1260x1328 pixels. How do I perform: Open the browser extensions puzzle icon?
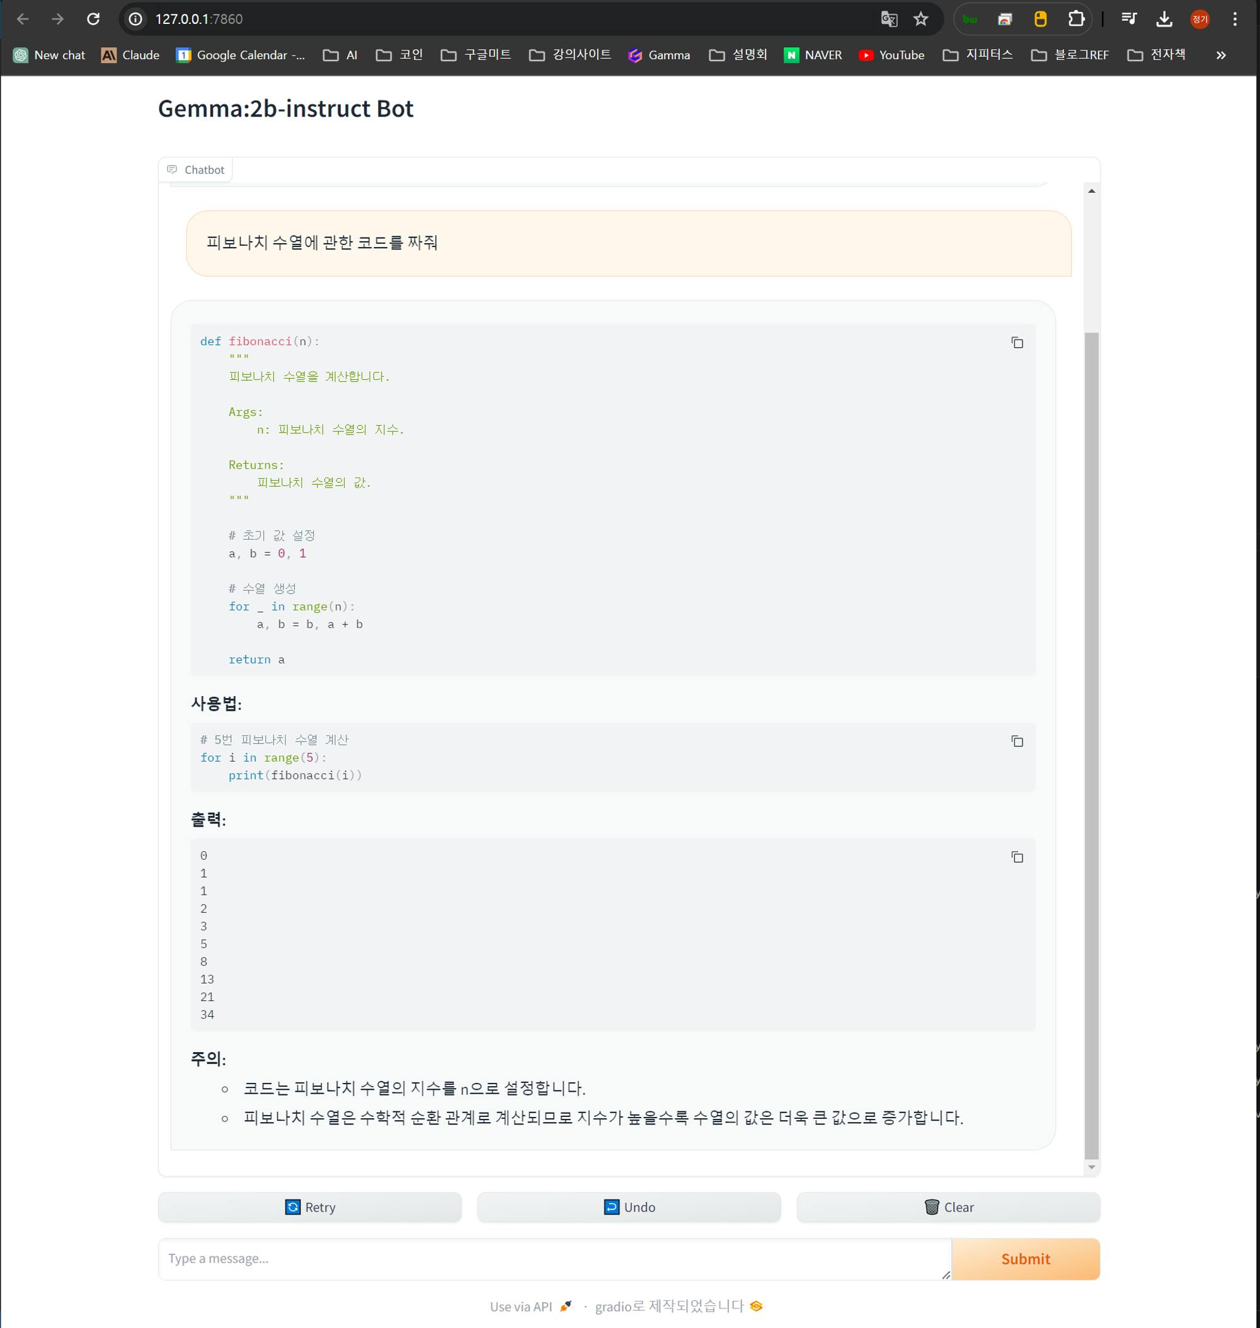(x=1075, y=19)
